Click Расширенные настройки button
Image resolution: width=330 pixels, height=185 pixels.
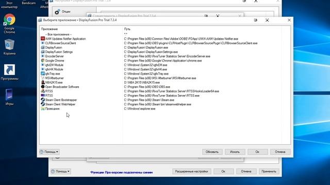pos(191,171)
